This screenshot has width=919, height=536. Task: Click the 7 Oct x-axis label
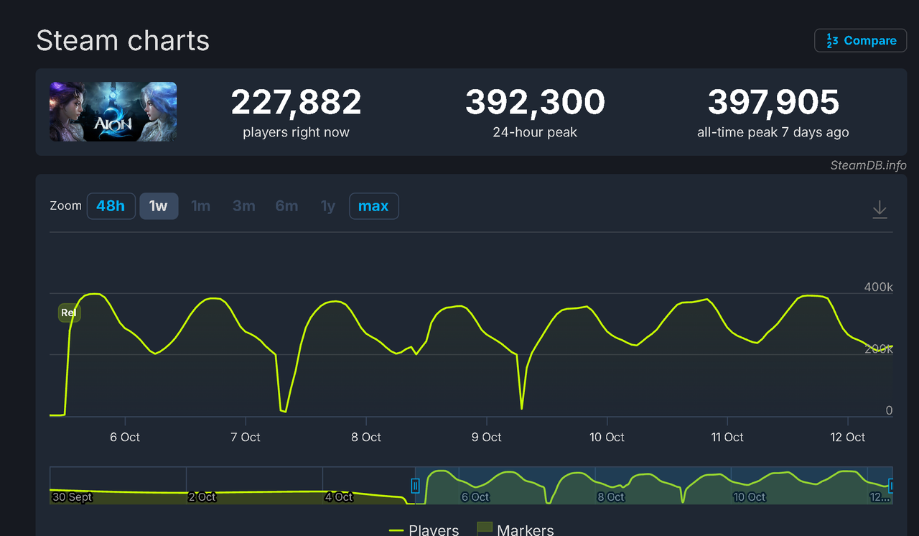(x=246, y=437)
